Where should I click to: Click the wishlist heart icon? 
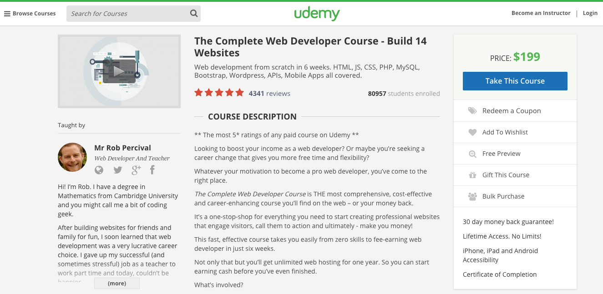[x=472, y=132]
